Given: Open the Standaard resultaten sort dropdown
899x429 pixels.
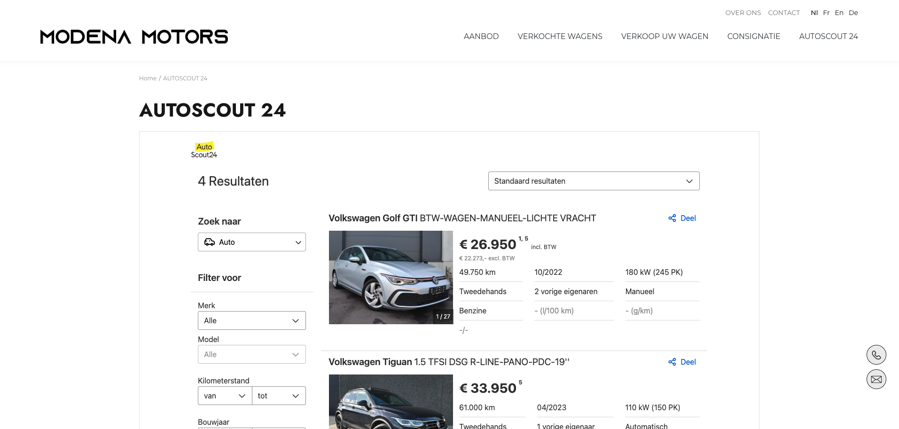Looking at the screenshot, I should click(x=594, y=181).
